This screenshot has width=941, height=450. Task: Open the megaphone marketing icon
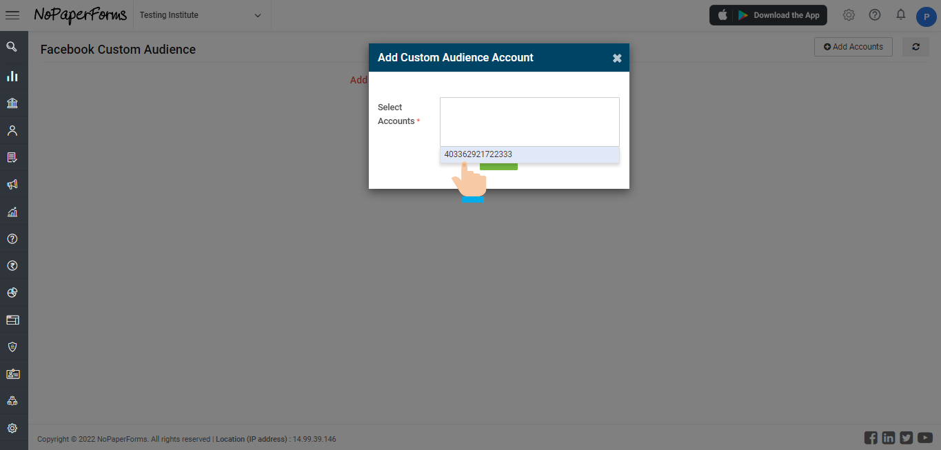pyautogui.click(x=12, y=185)
